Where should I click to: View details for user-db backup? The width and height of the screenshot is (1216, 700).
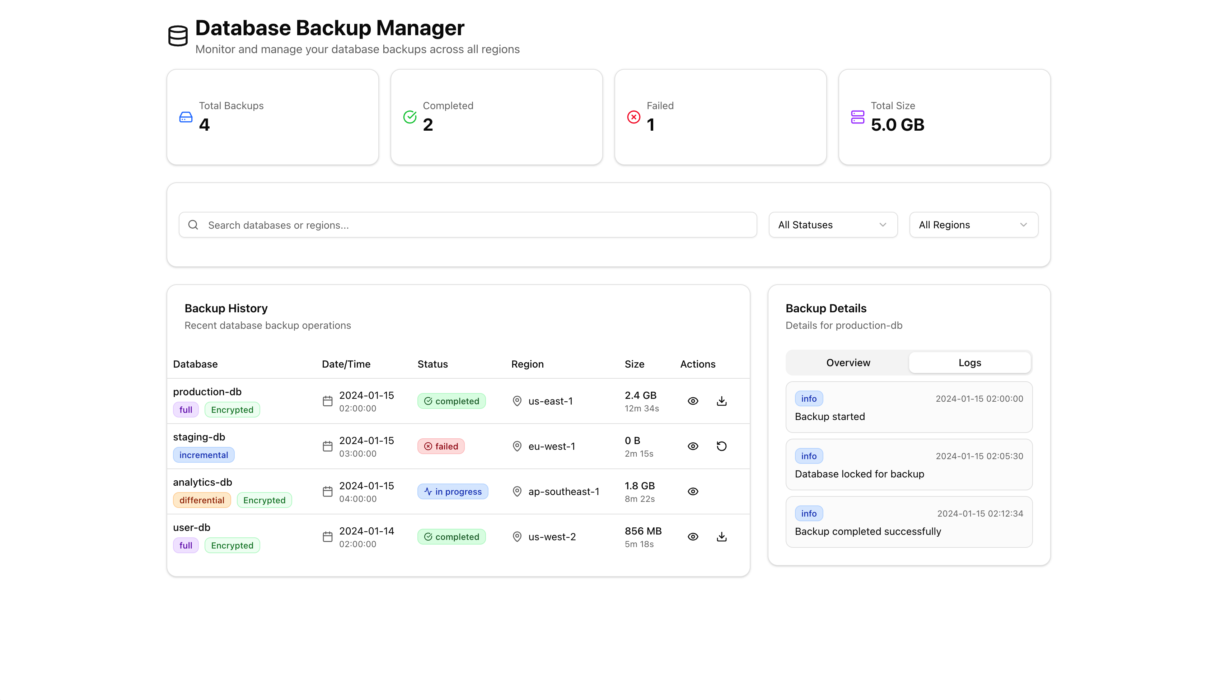tap(693, 537)
